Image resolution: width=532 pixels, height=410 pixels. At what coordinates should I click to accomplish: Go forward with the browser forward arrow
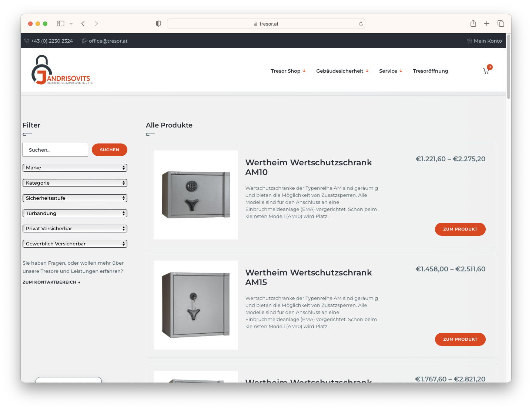[96, 24]
